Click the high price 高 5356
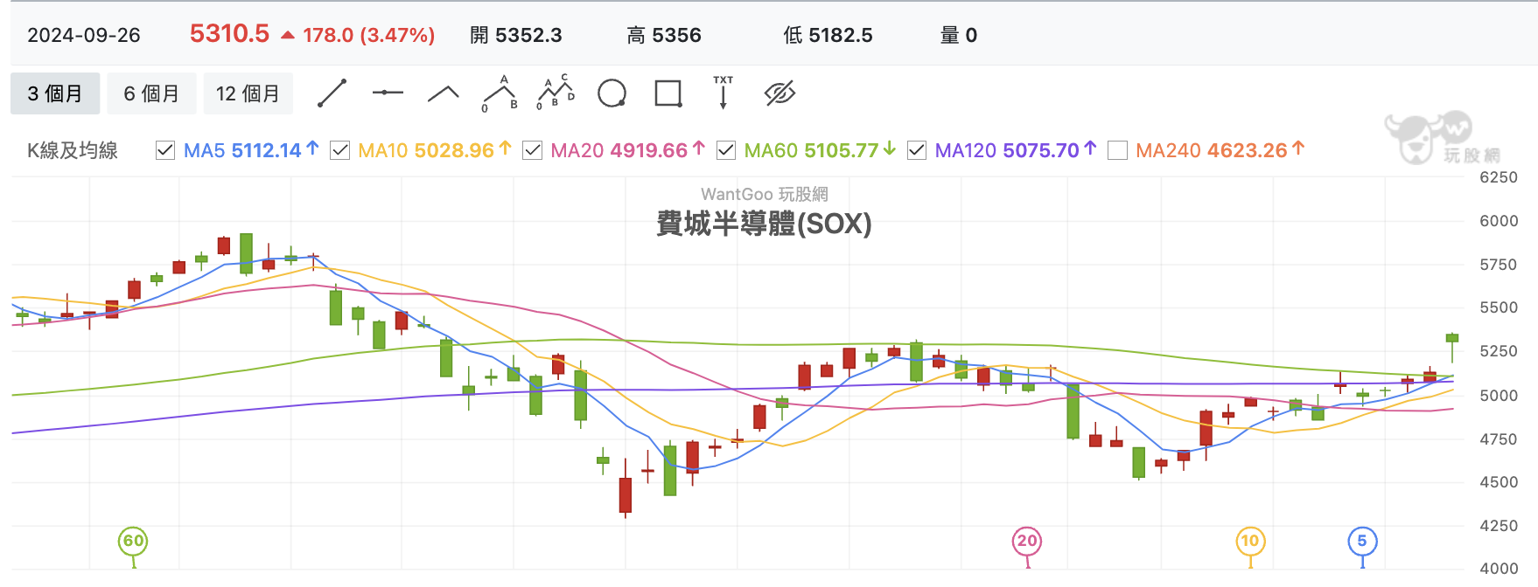The width and height of the screenshot is (1538, 587). pyautogui.click(x=664, y=35)
